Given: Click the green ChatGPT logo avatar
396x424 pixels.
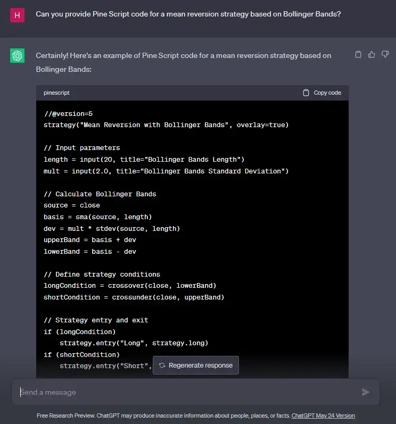Looking at the screenshot, I should coord(18,55).
